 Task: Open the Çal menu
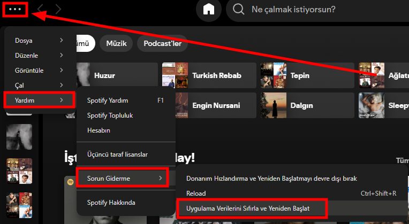[40, 85]
